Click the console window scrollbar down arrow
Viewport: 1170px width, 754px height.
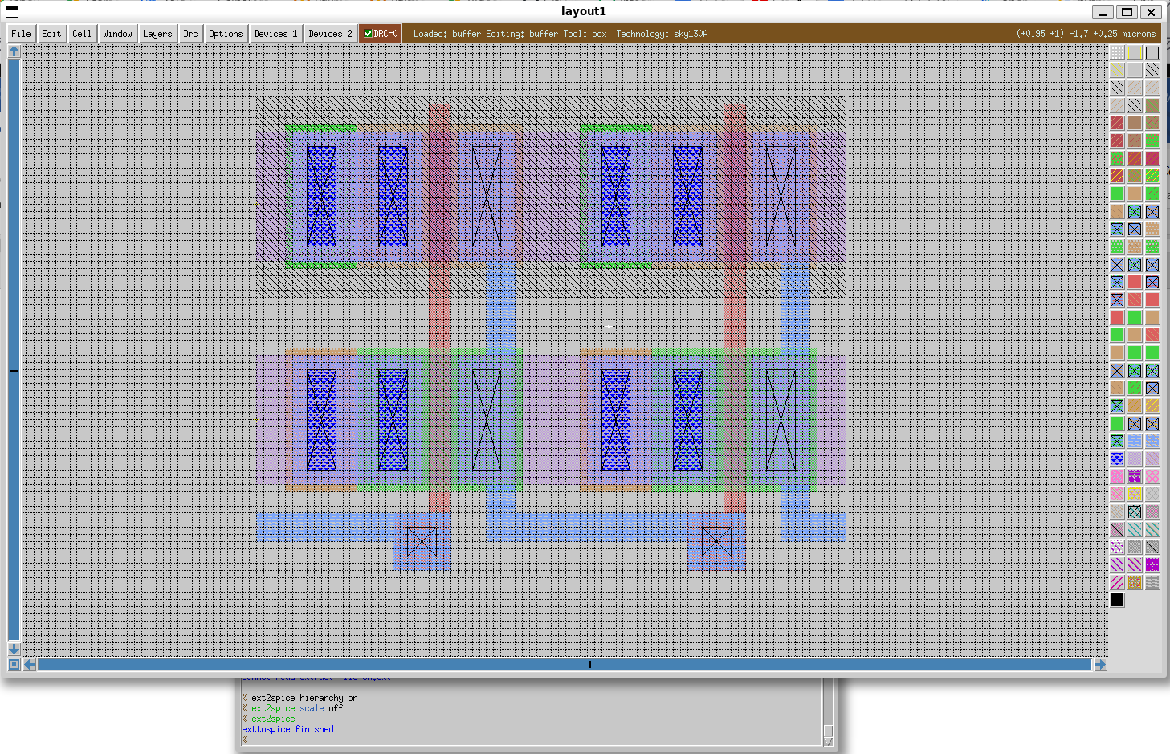click(828, 741)
